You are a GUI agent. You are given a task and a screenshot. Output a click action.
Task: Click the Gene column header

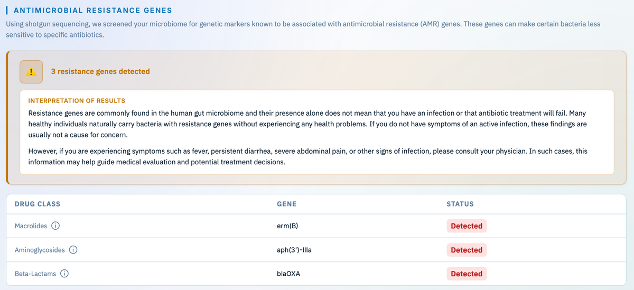coord(286,204)
